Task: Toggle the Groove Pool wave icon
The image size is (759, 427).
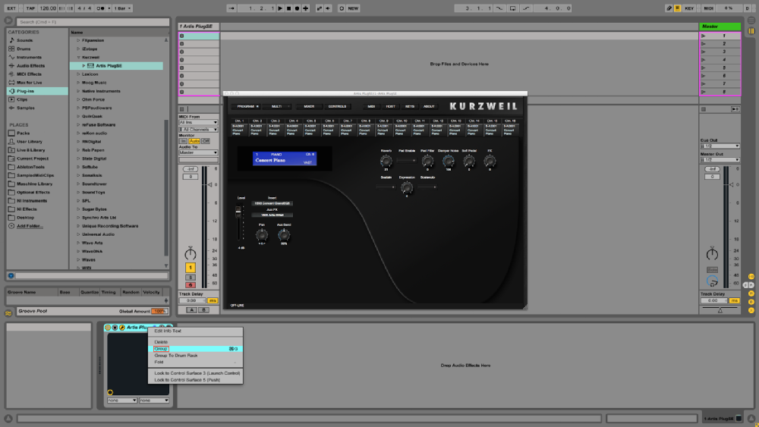Action: click(8, 311)
